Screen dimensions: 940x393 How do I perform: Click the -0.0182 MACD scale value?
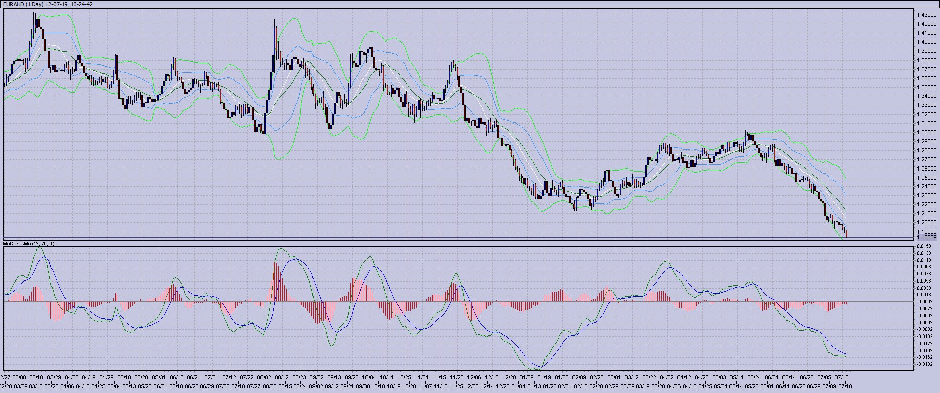click(925, 364)
